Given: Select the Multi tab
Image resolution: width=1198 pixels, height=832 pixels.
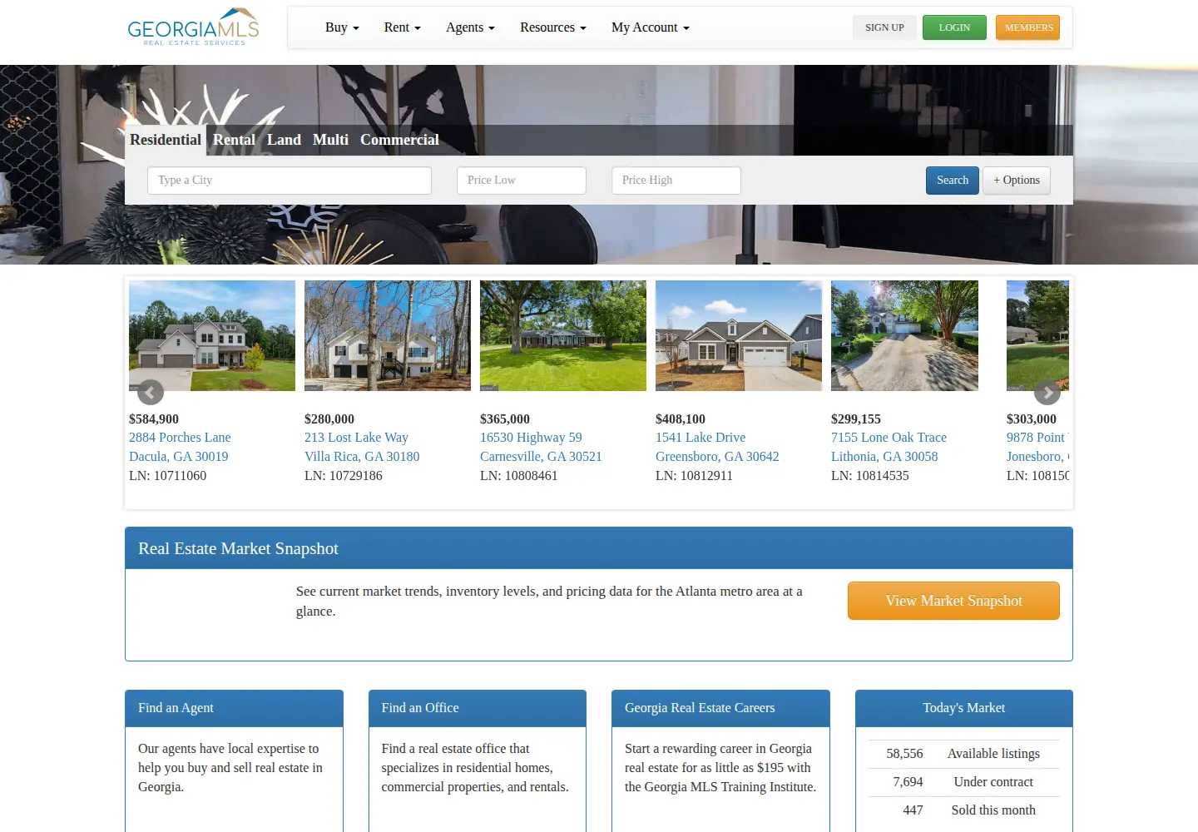Looking at the screenshot, I should 330,140.
